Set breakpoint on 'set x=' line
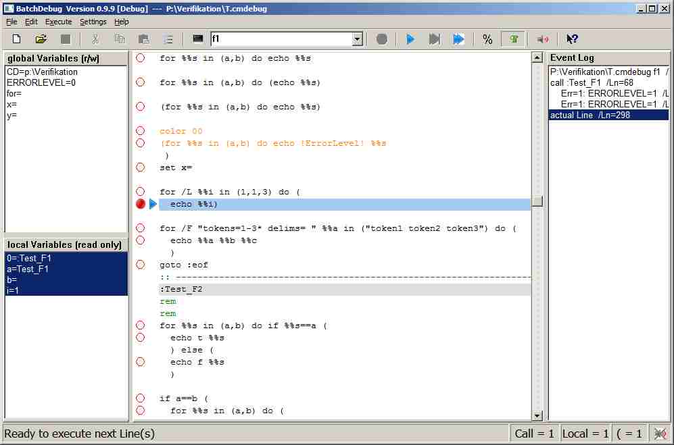Screen dimensions: 674x445 pyautogui.click(x=141, y=167)
